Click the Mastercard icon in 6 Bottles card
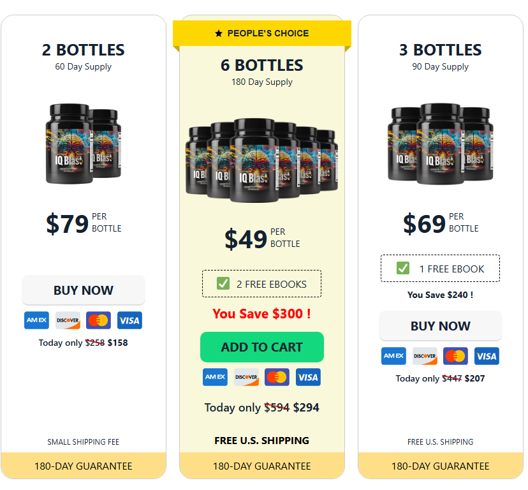This screenshot has height=490, width=528. point(277,377)
